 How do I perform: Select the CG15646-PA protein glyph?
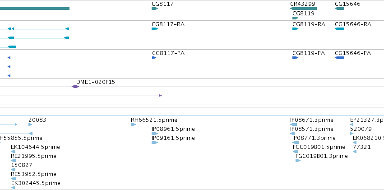point(339,58)
